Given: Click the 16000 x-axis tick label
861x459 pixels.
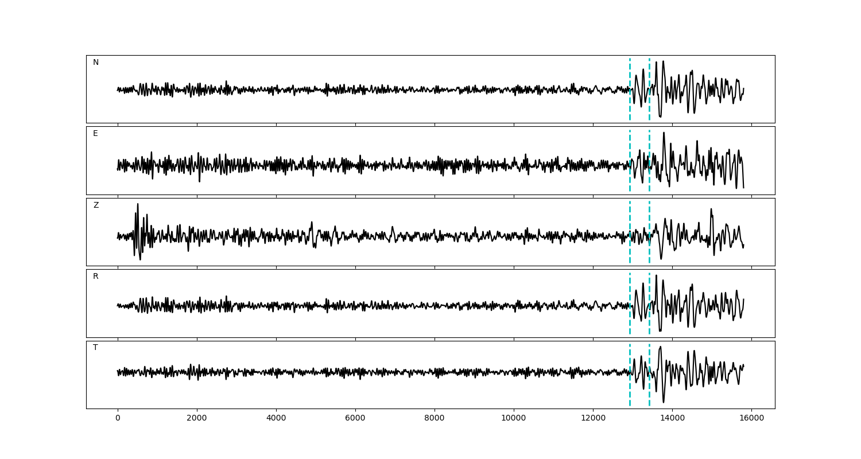Looking at the screenshot, I should (751, 419).
